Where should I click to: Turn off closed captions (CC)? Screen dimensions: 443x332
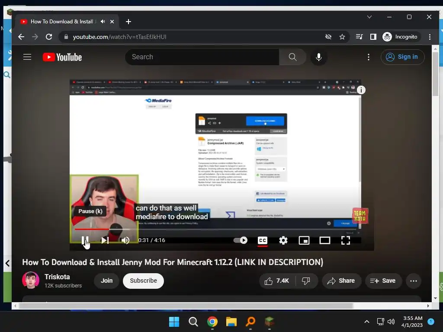[x=263, y=240]
